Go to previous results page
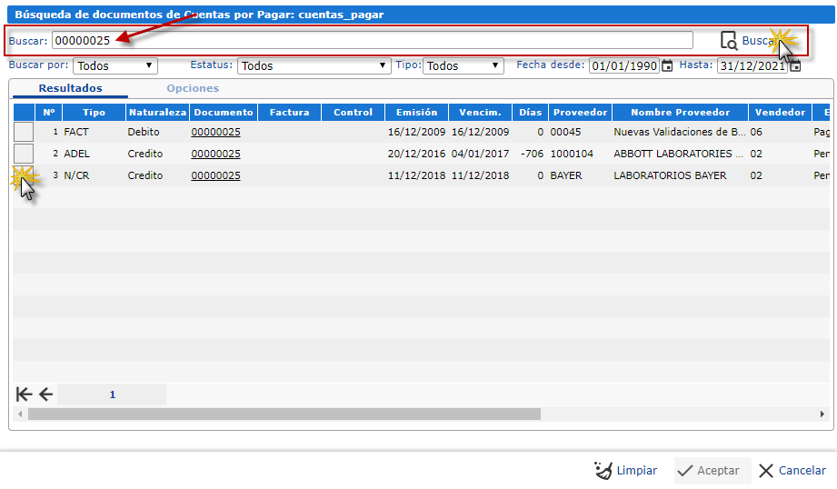Screen dimensions: 837x489 pos(46,394)
